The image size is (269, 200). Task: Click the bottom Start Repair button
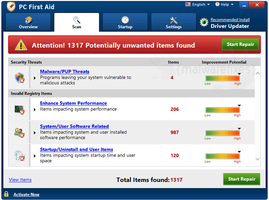pos(242,179)
